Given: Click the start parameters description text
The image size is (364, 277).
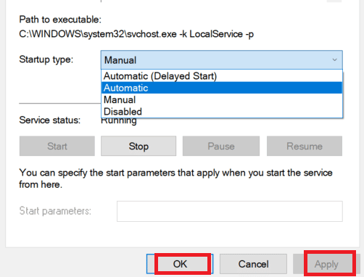Looking at the screenshot, I should (175, 178).
